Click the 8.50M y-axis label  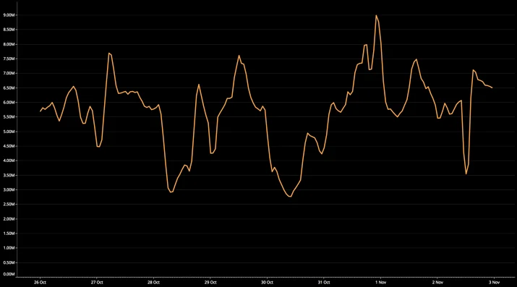9,30
